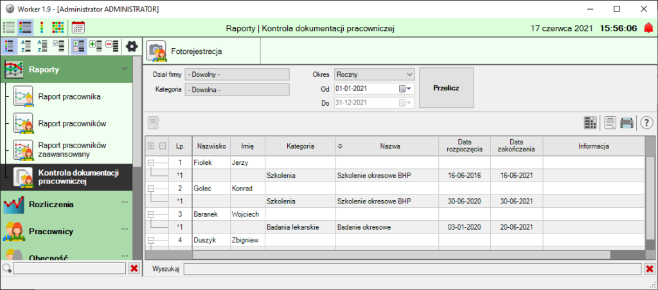
Task: Collapse row 1 Fiołek tree node
Action: [151, 163]
